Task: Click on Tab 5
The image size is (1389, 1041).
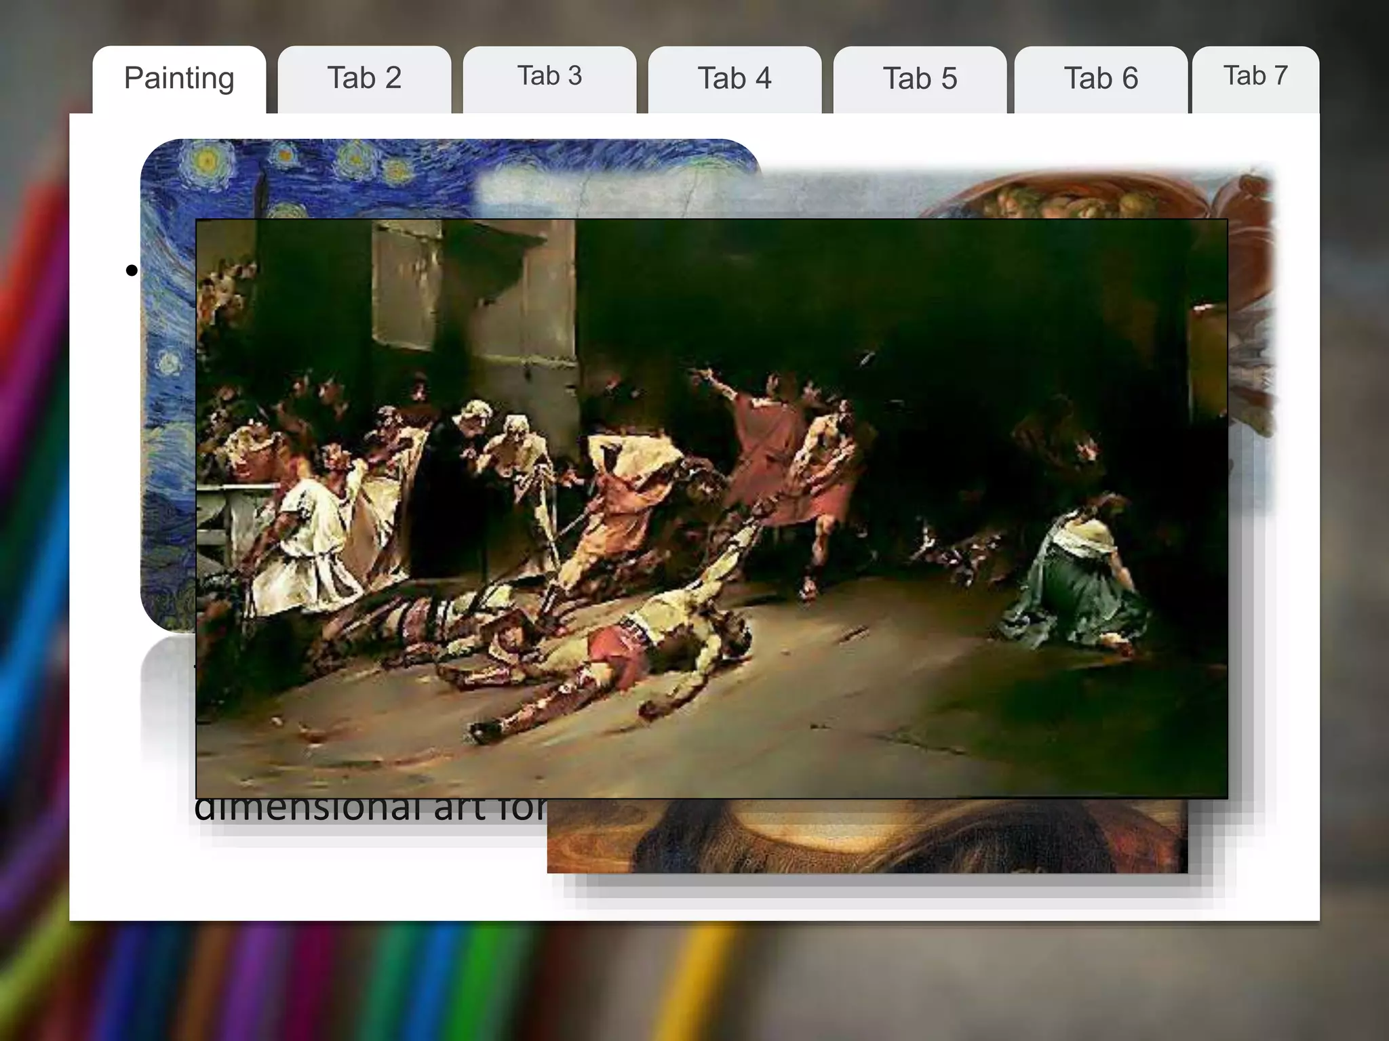Action: (920, 79)
